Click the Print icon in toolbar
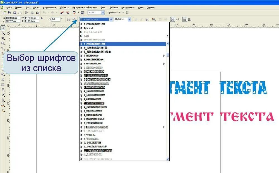Screen dimensions: 279x173 tap(20, 13)
